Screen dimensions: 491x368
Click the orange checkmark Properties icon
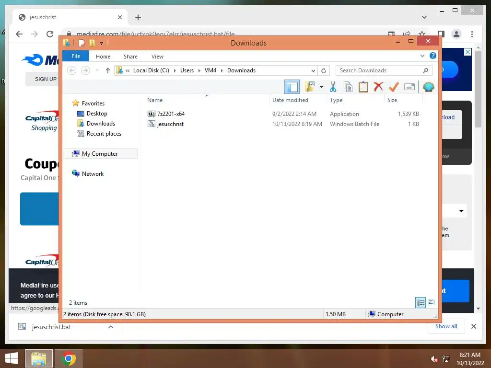pyautogui.click(x=394, y=87)
